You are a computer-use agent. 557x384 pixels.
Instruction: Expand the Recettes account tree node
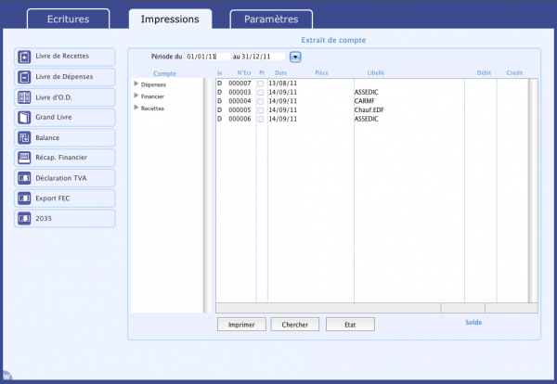(136, 108)
